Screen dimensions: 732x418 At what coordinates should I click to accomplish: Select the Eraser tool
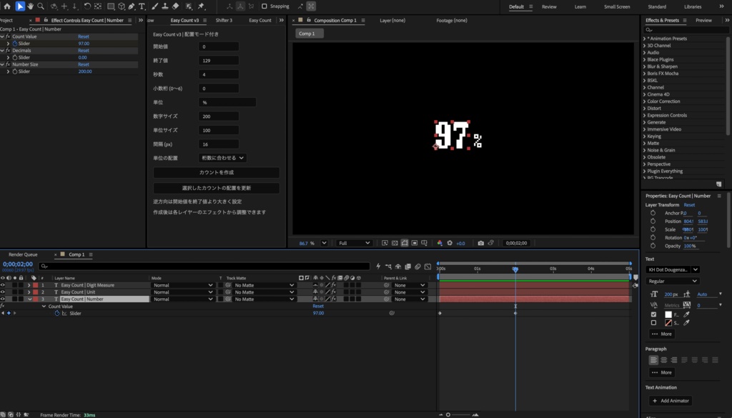pyautogui.click(x=176, y=6)
